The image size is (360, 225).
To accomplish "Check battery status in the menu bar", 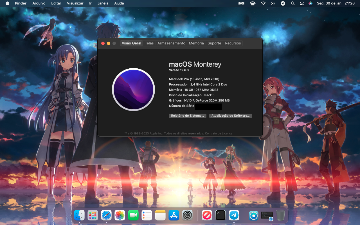I will (x=241, y=3).
